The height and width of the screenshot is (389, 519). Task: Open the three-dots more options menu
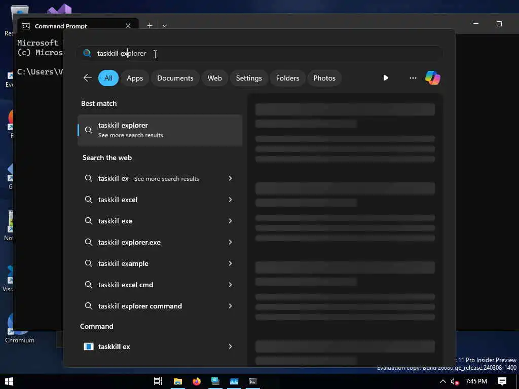point(413,78)
